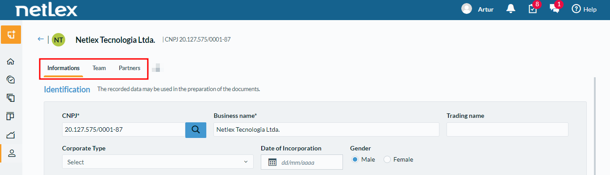Open the documents copy sidebar icon
Screen dimensions: 610x175
(x=11, y=98)
